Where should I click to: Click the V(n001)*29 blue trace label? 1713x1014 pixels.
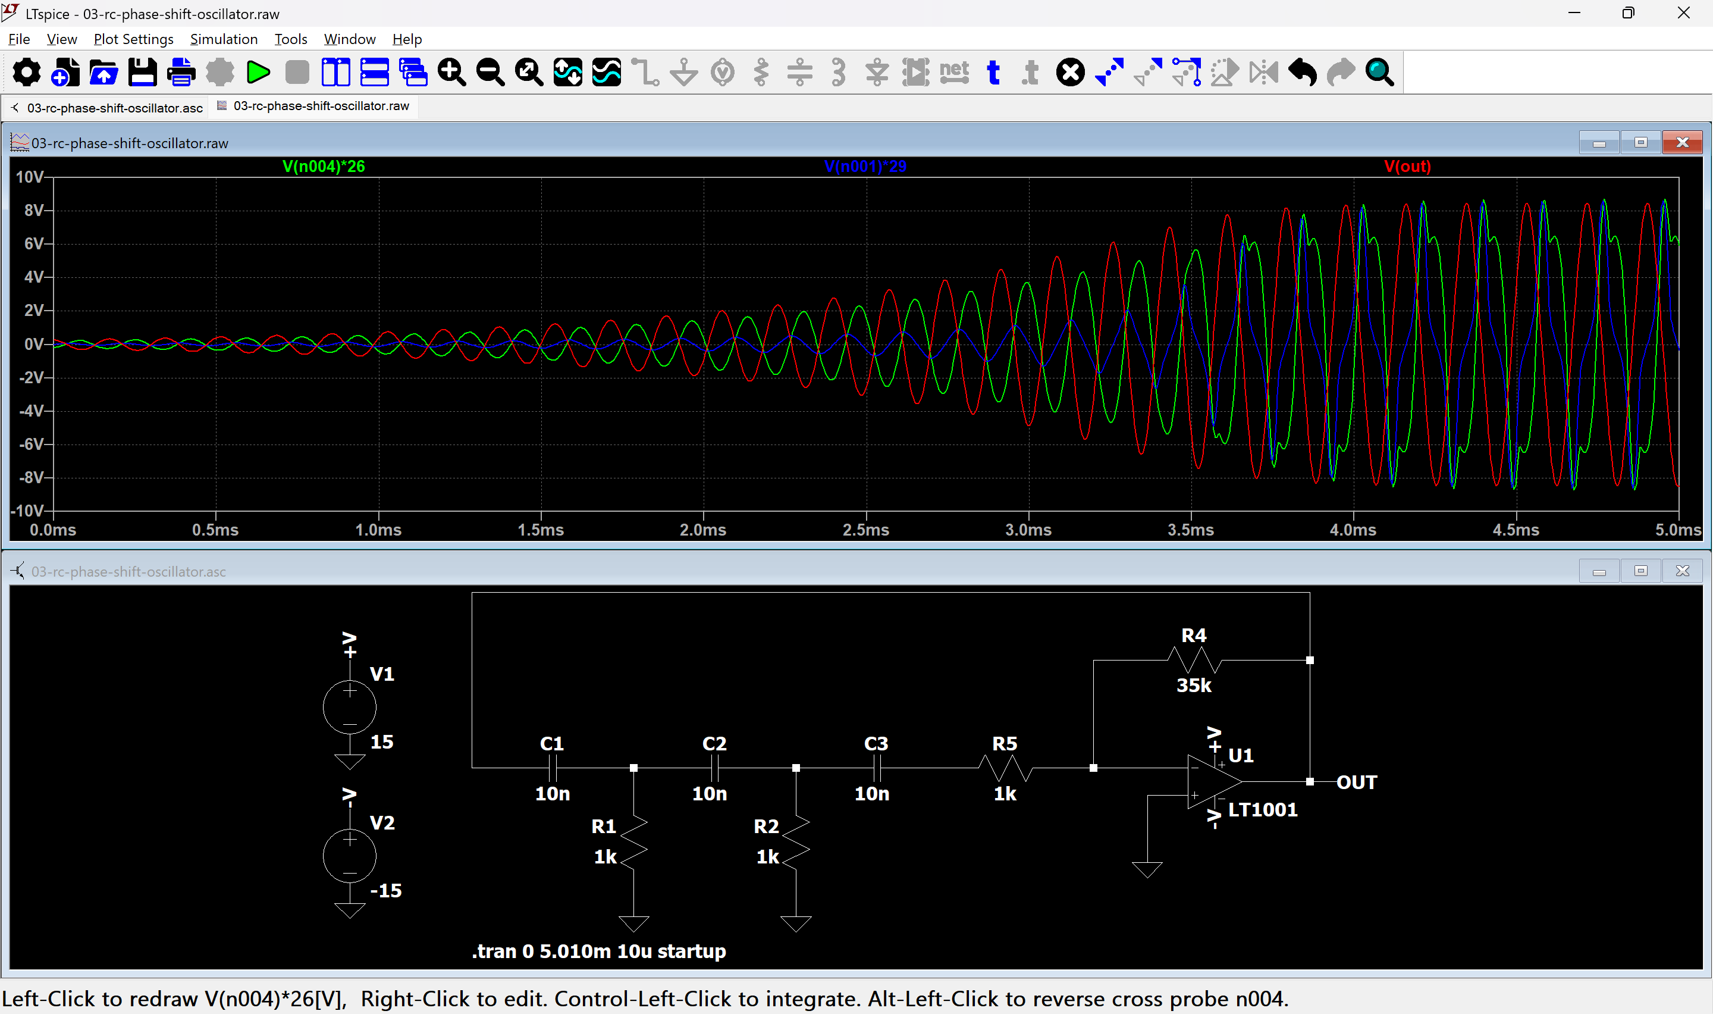coord(864,166)
